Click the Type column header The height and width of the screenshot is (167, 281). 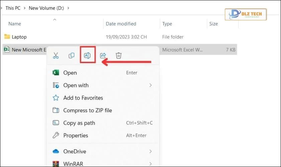pos(167,24)
